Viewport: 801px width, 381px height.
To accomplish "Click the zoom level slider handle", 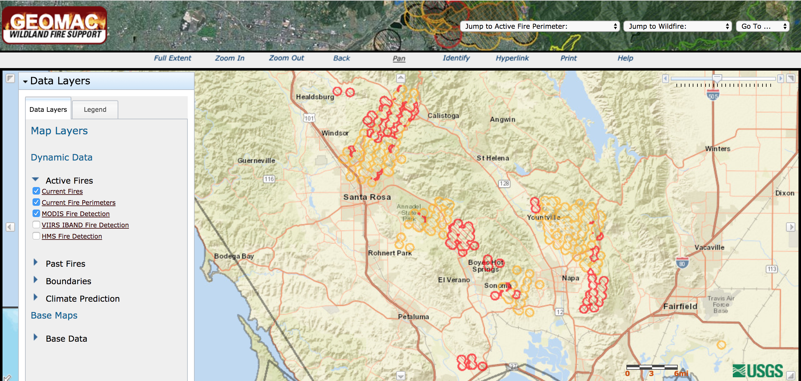I will coord(717,78).
